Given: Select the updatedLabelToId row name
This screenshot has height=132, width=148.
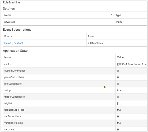Looking at the screenshot, I should (x=14, y=110).
